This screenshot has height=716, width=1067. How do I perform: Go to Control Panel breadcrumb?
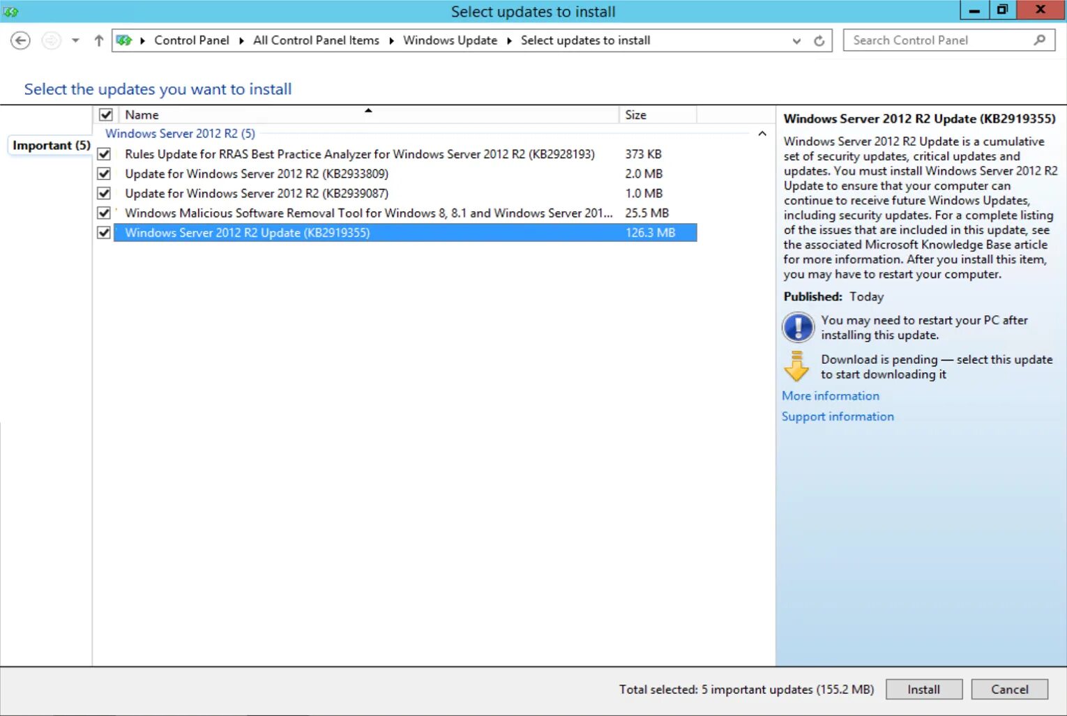click(x=192, y=40)
